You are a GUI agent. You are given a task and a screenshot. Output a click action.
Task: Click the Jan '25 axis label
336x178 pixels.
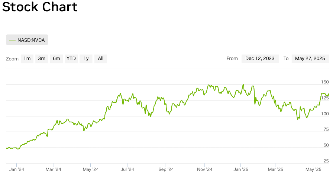tap(241, 169)
